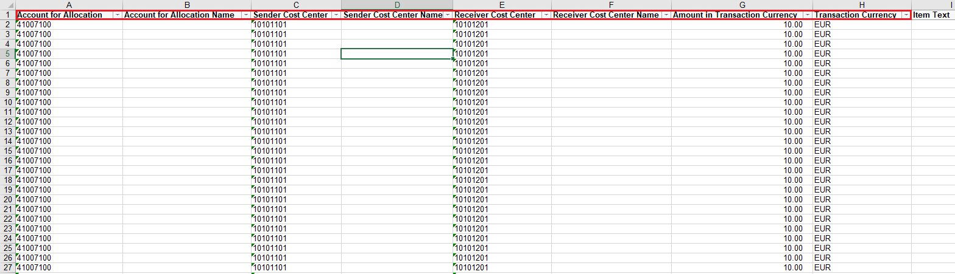
Task: Click the 'Item Text' header cell
Action: tap(933, 15)
